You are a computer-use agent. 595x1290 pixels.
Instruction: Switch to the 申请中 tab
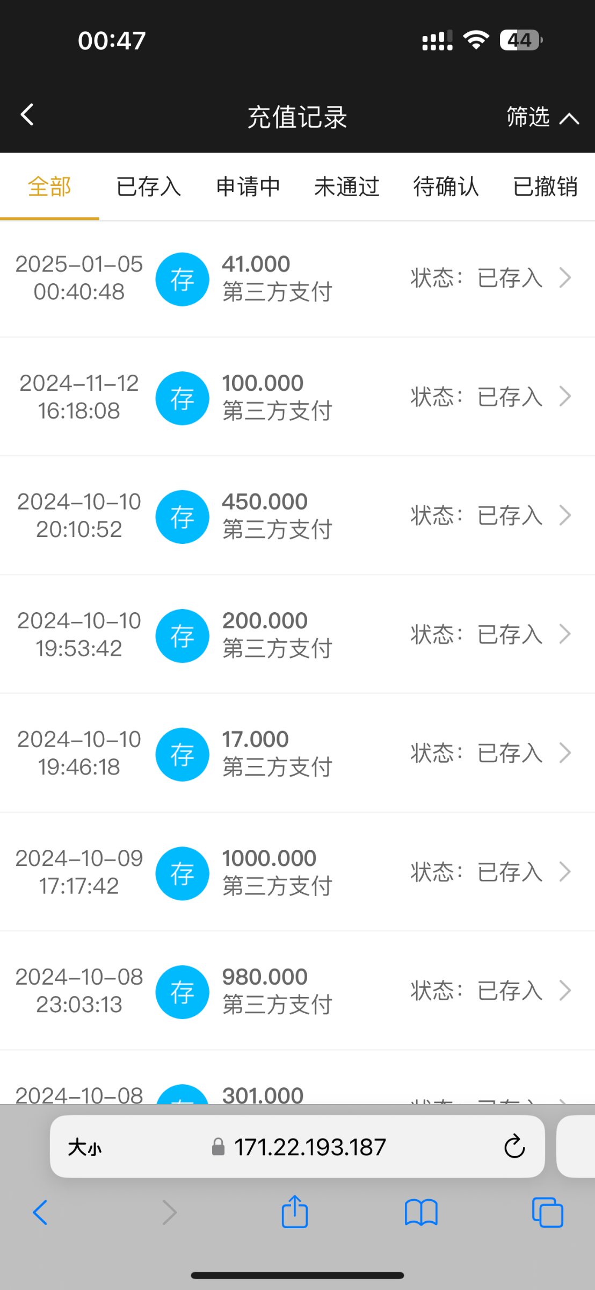coord(248,187)
